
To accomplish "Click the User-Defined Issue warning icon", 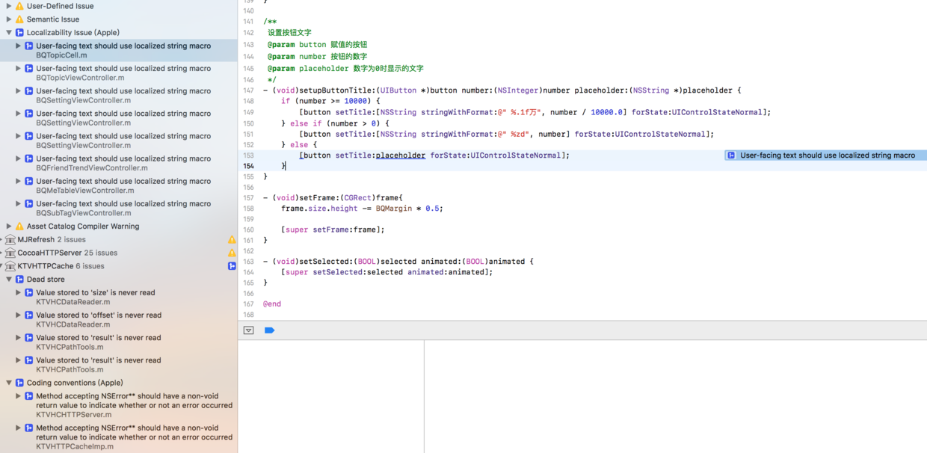I will click(x=19, y=6).
